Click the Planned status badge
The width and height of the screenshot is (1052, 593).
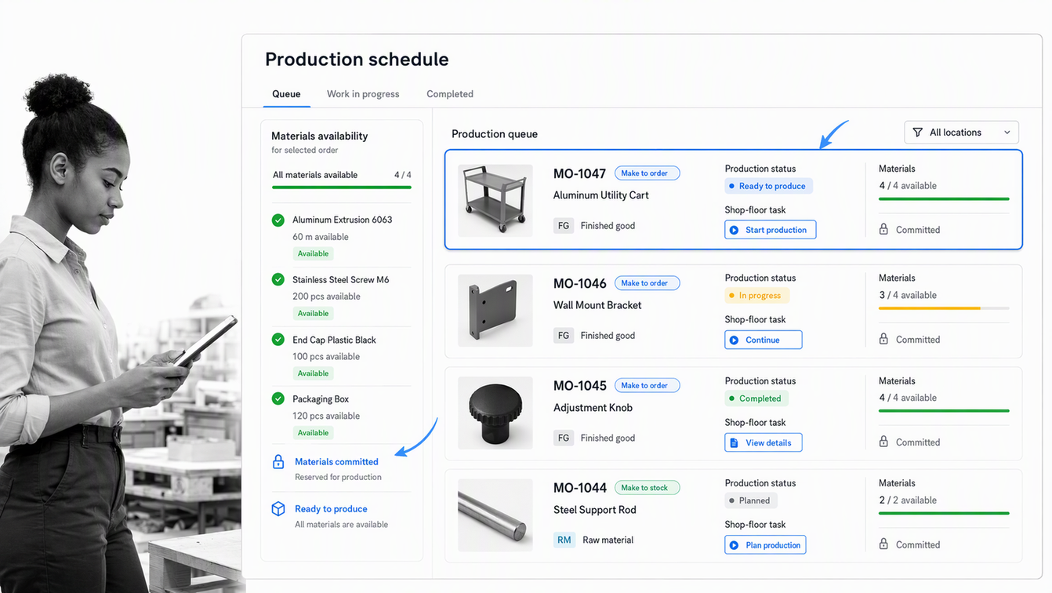(751, 500)
